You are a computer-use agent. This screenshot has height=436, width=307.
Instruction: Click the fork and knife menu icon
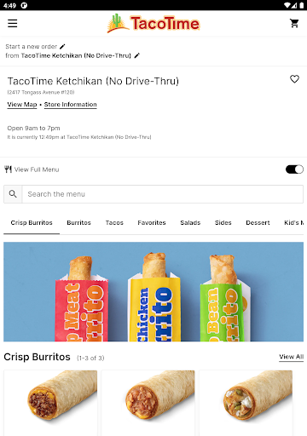point(9,169)
